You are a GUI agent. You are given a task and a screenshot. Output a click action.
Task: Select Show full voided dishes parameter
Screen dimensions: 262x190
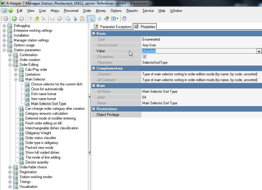pos(42,152)
